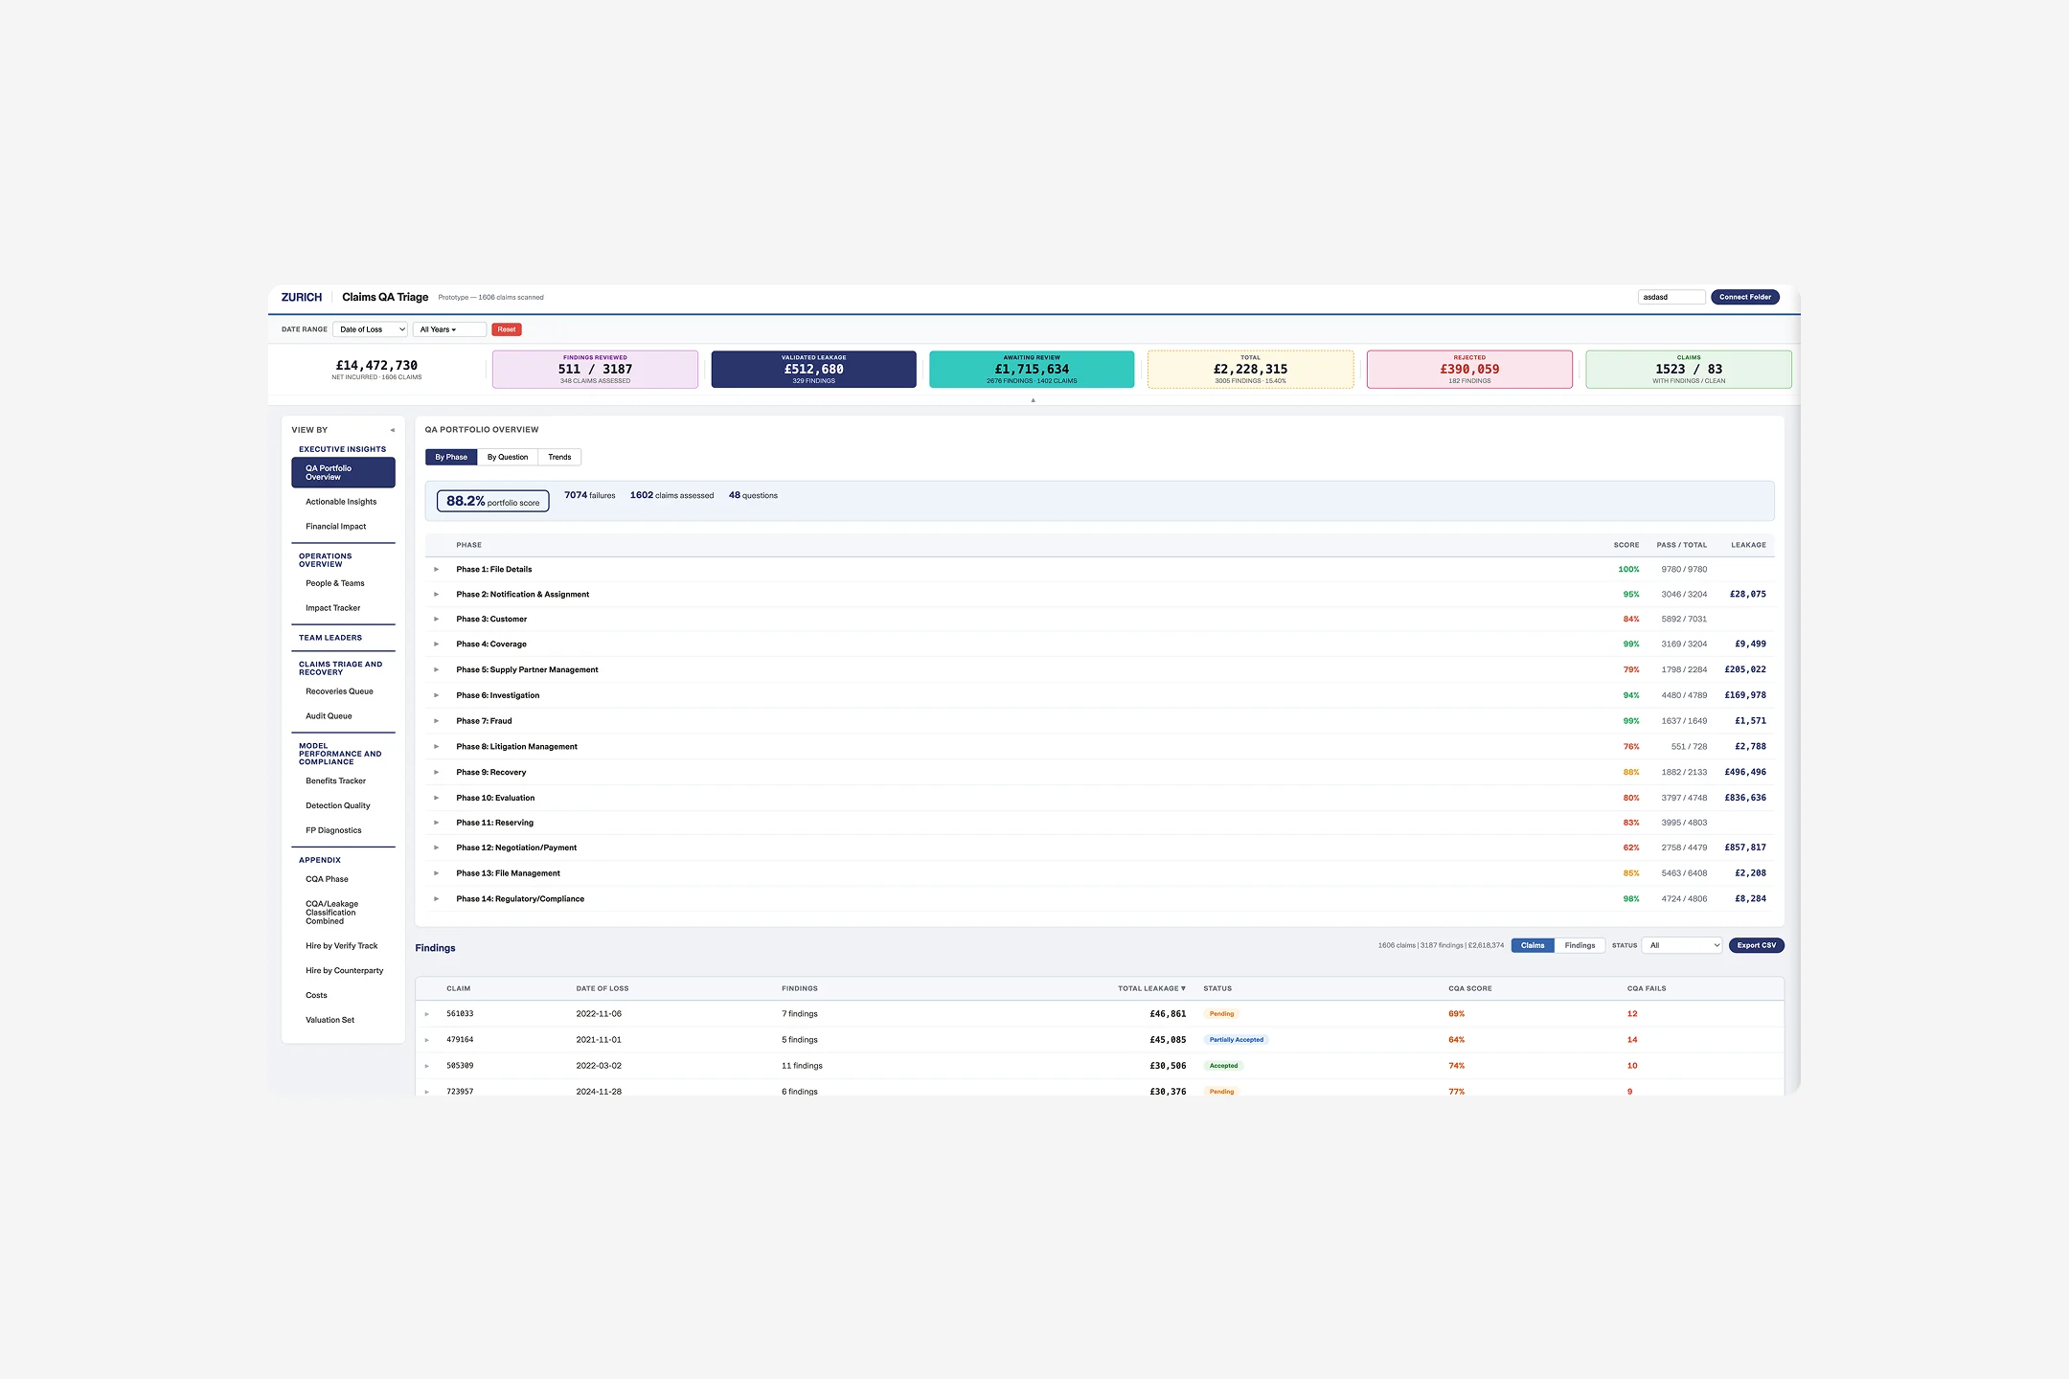2069x1379 pixels.
Task: Click the Validated Leakage summary card
Action: click(813, 370)
